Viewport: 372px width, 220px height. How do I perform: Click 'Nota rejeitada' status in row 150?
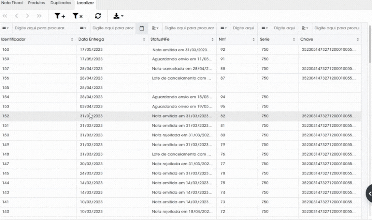pos(182,135)
